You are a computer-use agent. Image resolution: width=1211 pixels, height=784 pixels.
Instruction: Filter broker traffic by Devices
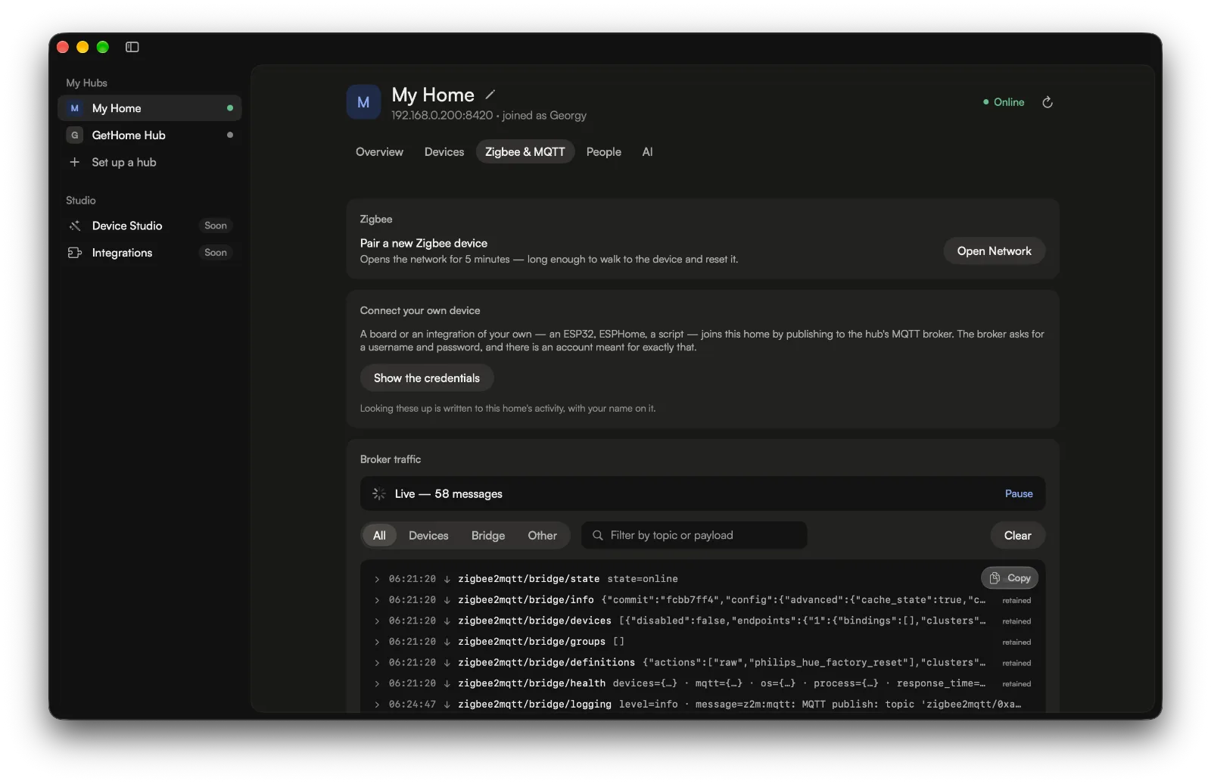428,536
